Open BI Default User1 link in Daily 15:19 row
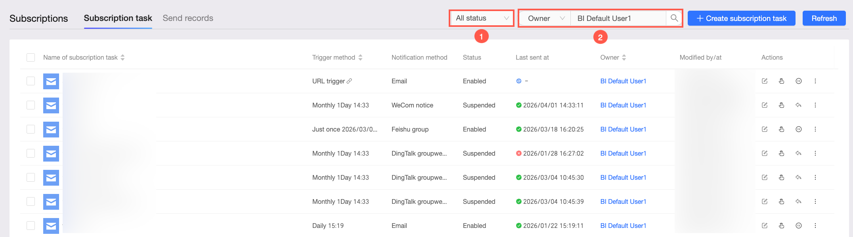Viewport: 853px width, 237px height. point(623,226)
